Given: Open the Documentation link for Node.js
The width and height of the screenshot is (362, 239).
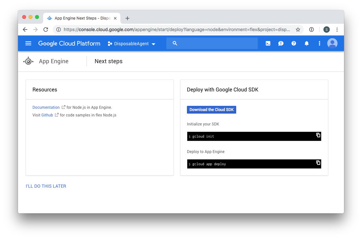Looking at the screenshot, I should (x=46, y=107).
